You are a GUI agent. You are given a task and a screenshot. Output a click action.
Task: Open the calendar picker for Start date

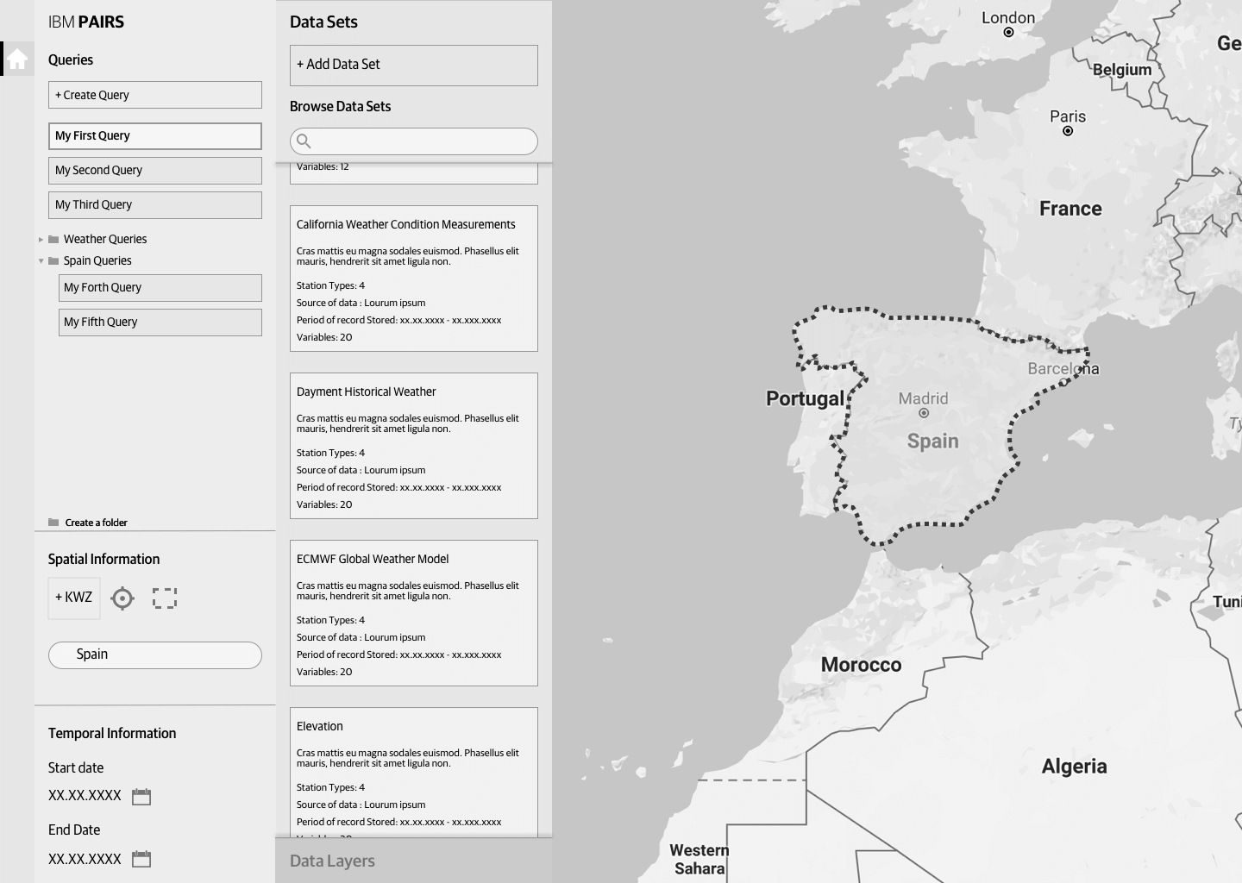pos(141,796)
